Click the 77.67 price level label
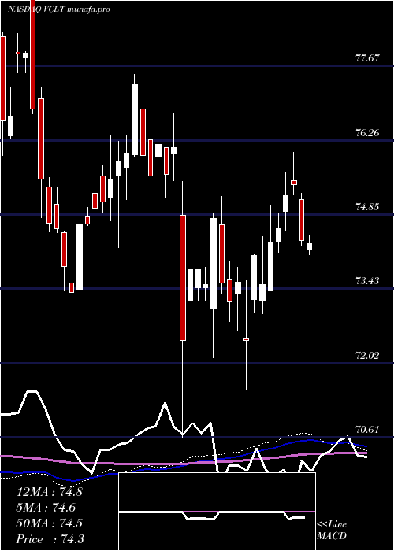The width and height of the screenshot is (394, 551). click(367, 58)
